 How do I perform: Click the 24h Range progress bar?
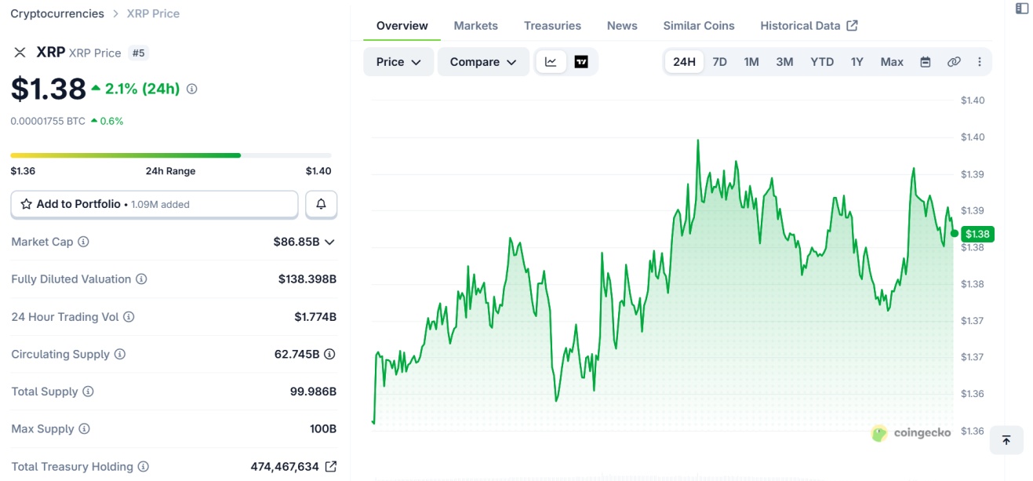pyautogui.click(x=171, y=155)
